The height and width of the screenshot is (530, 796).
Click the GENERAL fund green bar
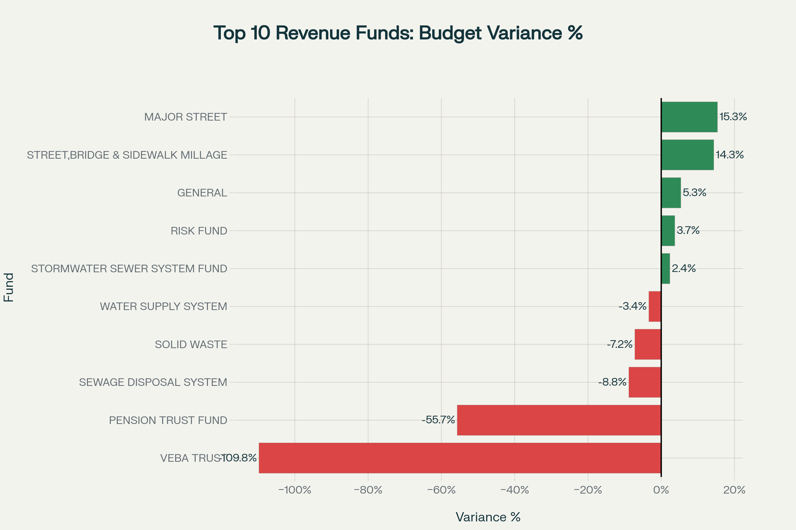(671, 193)
